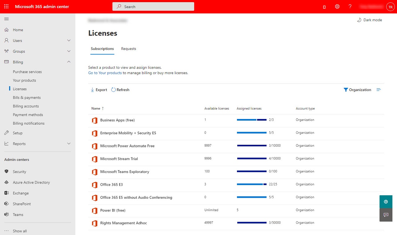The image size is (397, 235).
Task: Open Payment methods menu item
Action: pos(28,115)
